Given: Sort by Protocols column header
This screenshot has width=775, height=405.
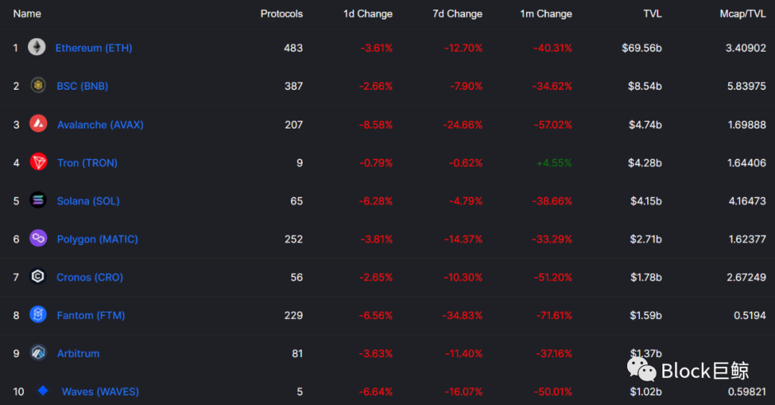Looking at the screenshot, I should click(281, 14).
